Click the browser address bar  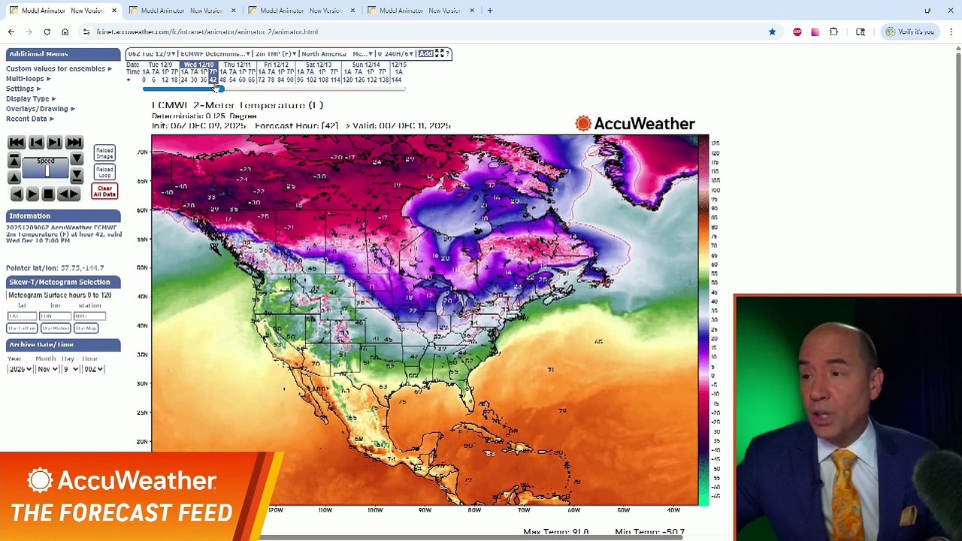point(425,32)
